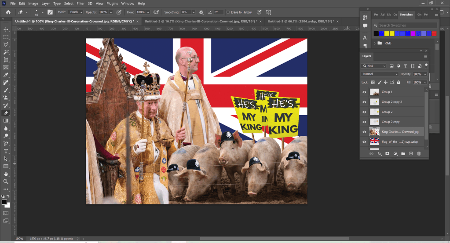Select the Horizontal Type tool
Viewport: 450px width, 243px height.
[x=6, y=151]
